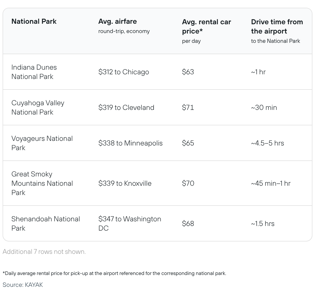Select the Shenandoah National Park cell
Image resolution: width=315 pixels, height=292 pixels.
click(x=46, y=224)
